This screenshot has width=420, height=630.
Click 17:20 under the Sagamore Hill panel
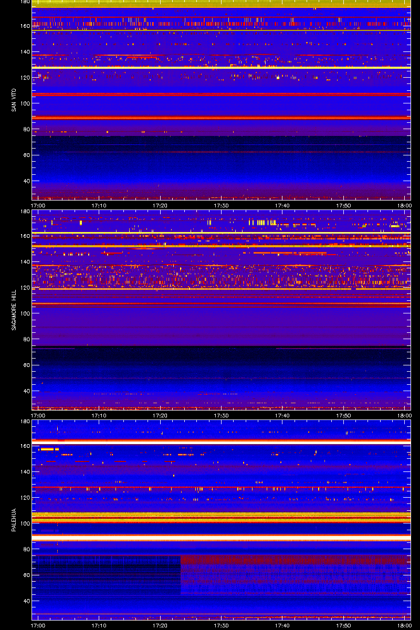coord(160,415)
